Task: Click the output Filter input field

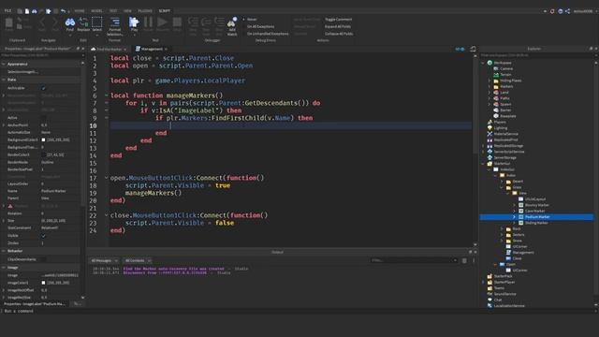Action: click(414, 260)
